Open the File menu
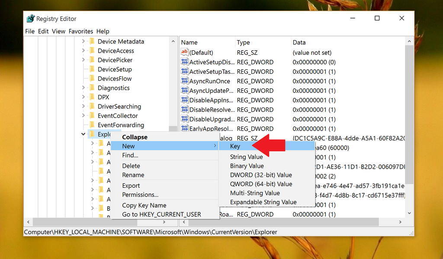This screenshot has height=259, width=443. (30, 31)
